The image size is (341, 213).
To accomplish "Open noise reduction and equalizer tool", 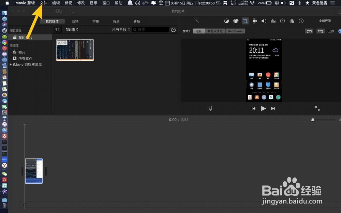I will (273, 21).
